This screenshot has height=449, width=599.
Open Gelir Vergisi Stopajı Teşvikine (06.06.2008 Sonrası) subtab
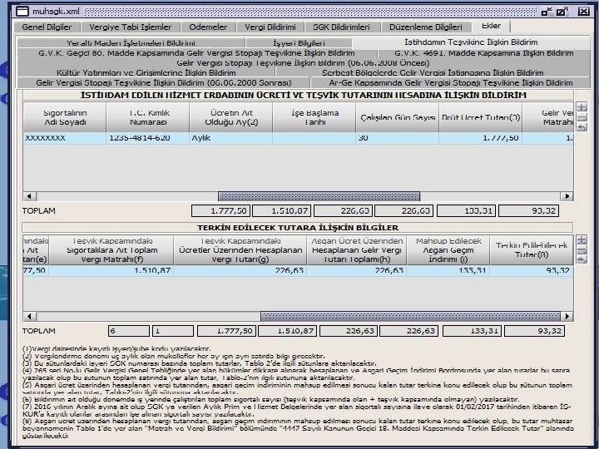(x=164, y=82)
